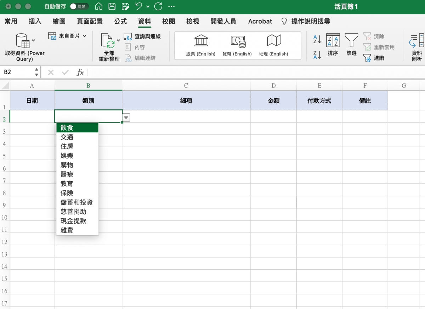Image resolution: width=425 pixels, height=309 pixels.
Task: Click the Home icon in title bar
Action: pos(99,6)
